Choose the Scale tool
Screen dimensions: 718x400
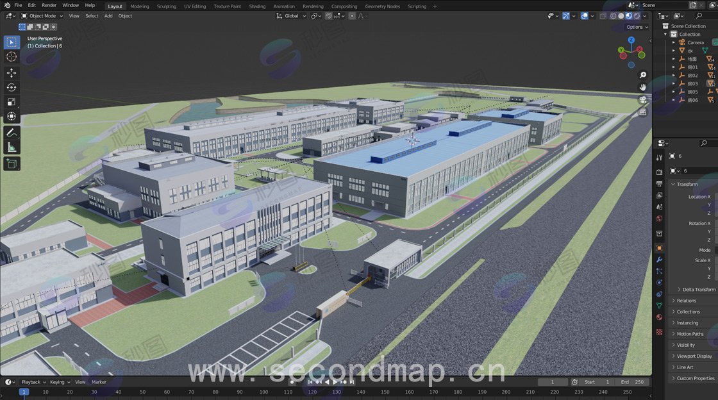click(x=12, y=102)
